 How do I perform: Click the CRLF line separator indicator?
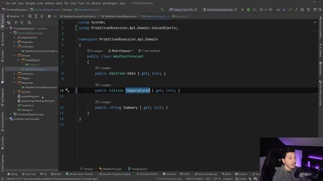click(208, 179)
